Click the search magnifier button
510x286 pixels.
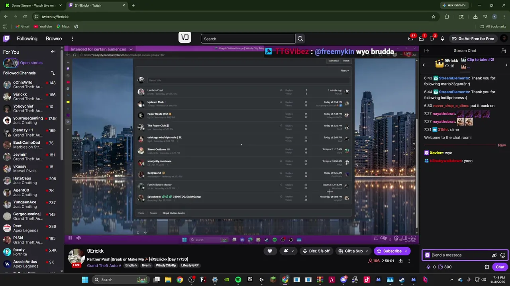(x=300, y=39)
